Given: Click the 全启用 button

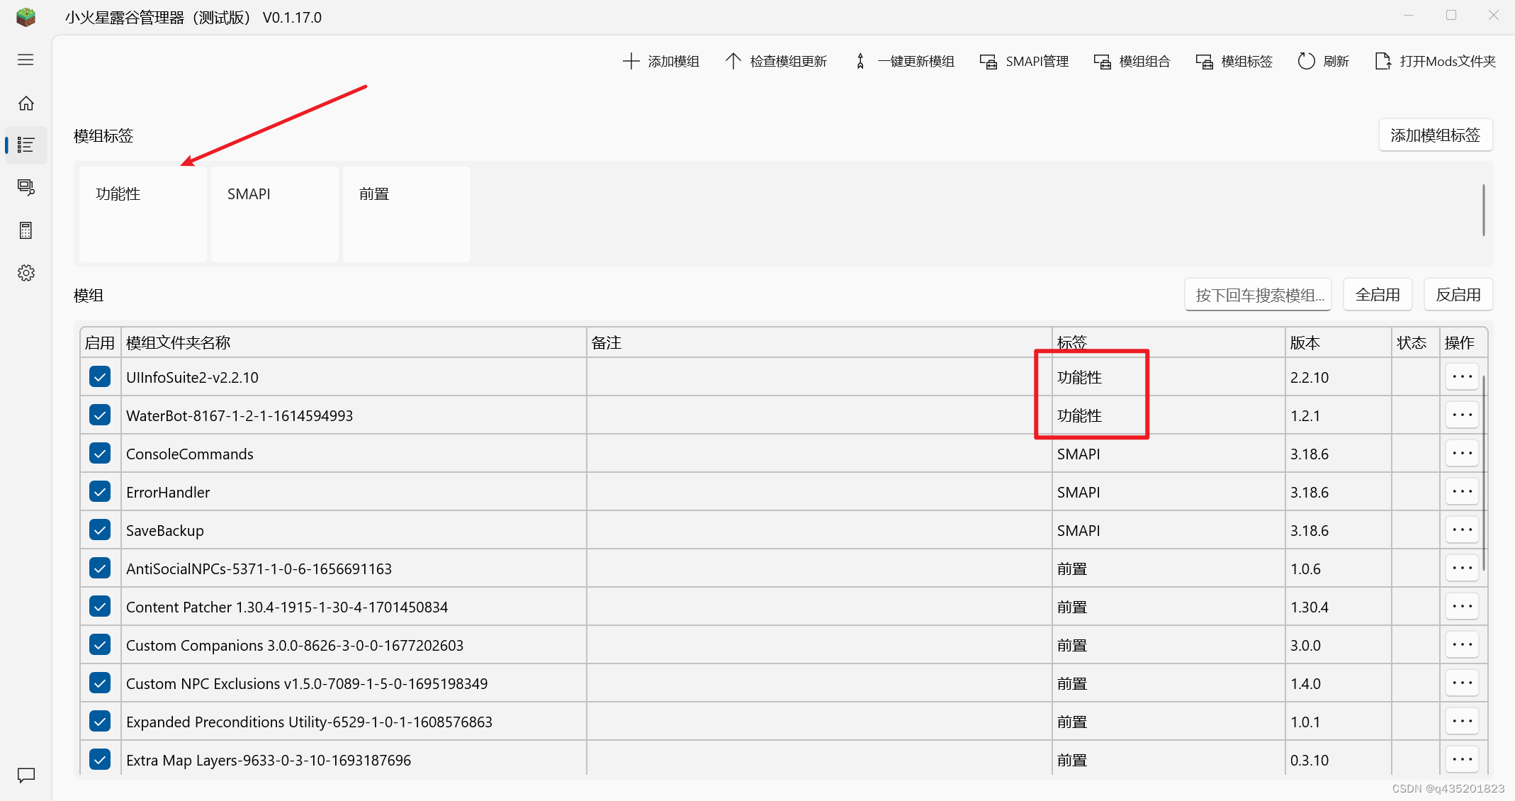Looking at the screenshot, I should pos(1377,295).
